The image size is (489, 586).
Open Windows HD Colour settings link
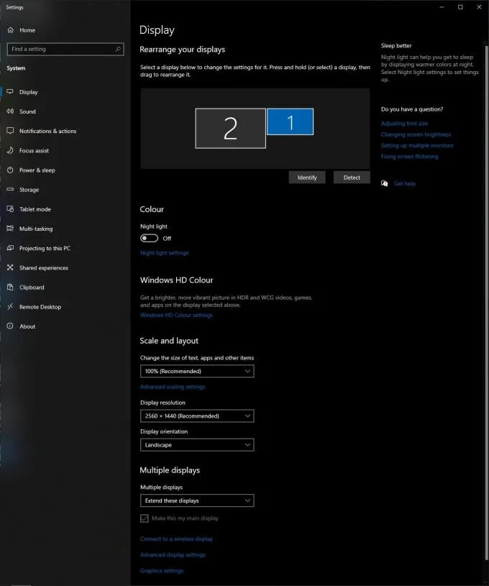pyautogui.click(x=176, y=315)
